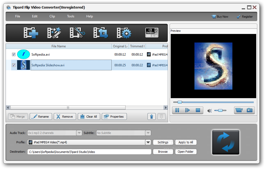Sort by File Name column header

tap(59, 46)
